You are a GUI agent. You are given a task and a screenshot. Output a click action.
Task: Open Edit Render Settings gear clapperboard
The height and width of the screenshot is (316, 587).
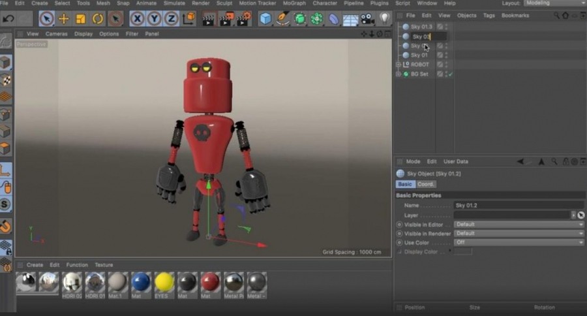click(x=244, y=19)
